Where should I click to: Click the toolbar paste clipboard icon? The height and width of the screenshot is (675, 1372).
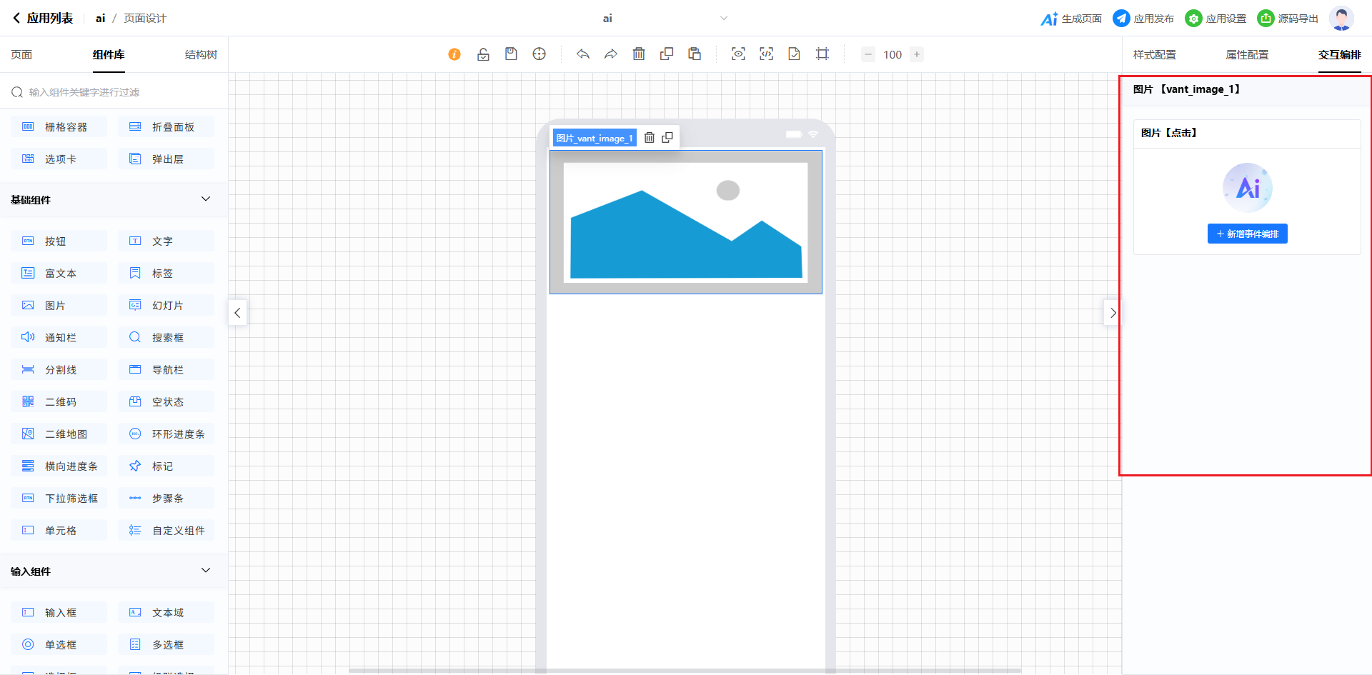pyautogui.click(x=695, y=54)
